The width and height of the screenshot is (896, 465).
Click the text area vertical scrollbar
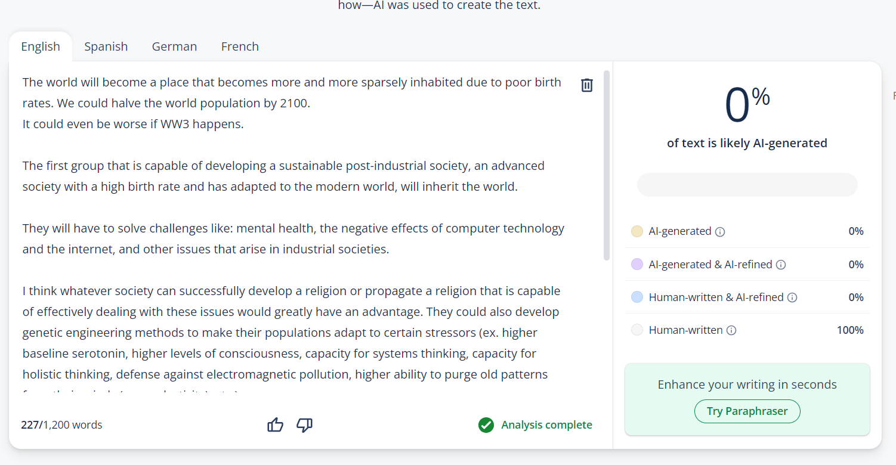click(607, 166)
